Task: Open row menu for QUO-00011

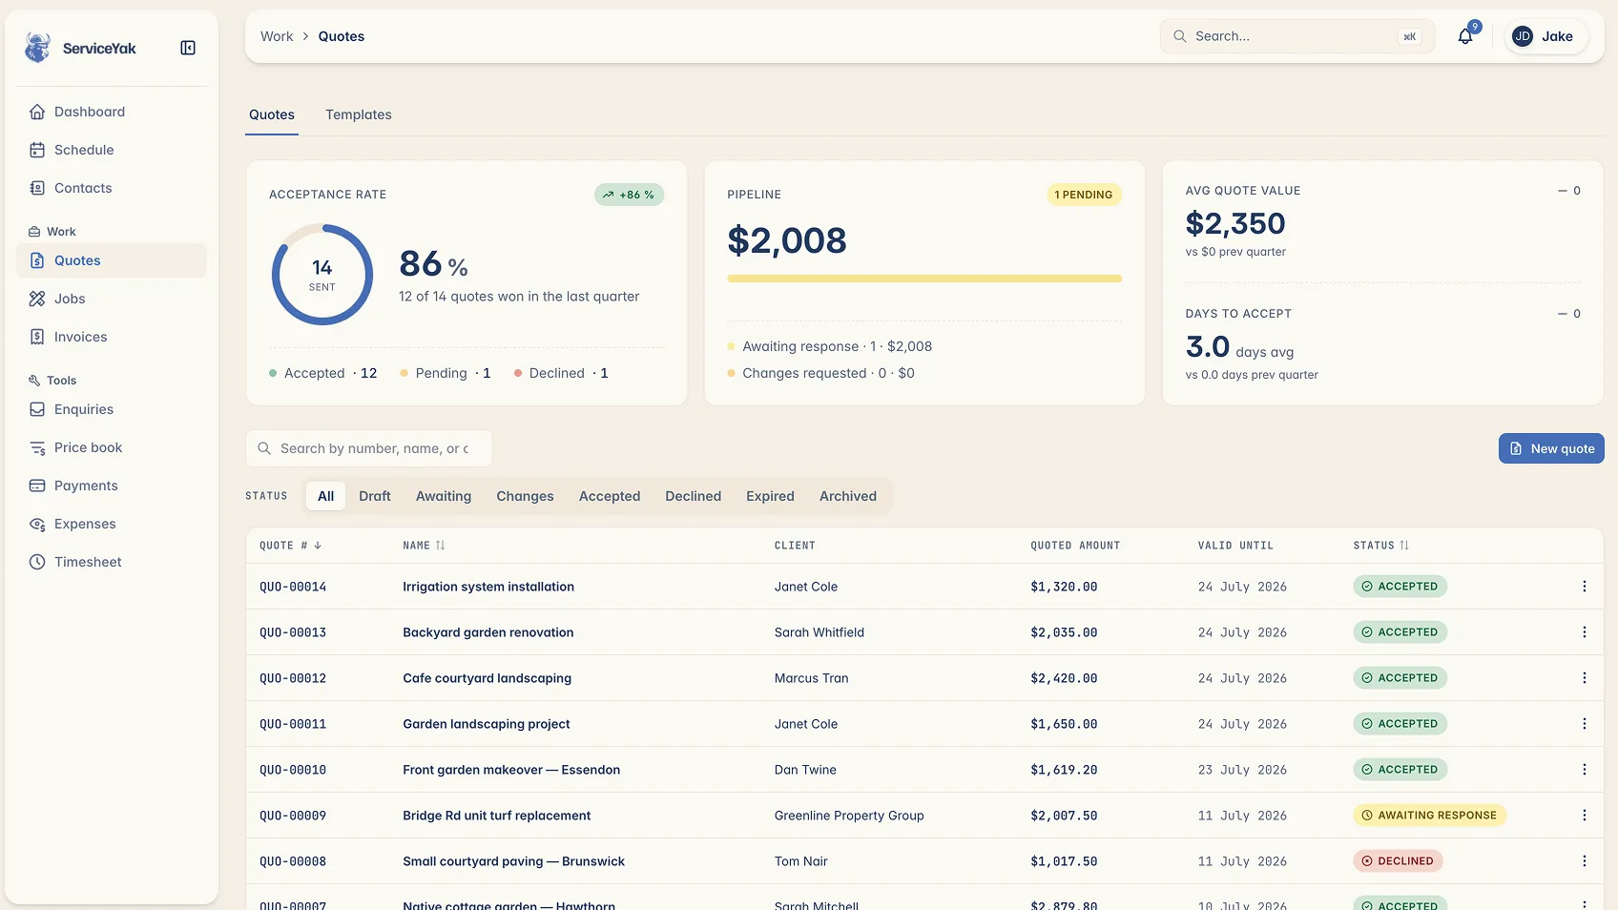Action: point(1585,724)
